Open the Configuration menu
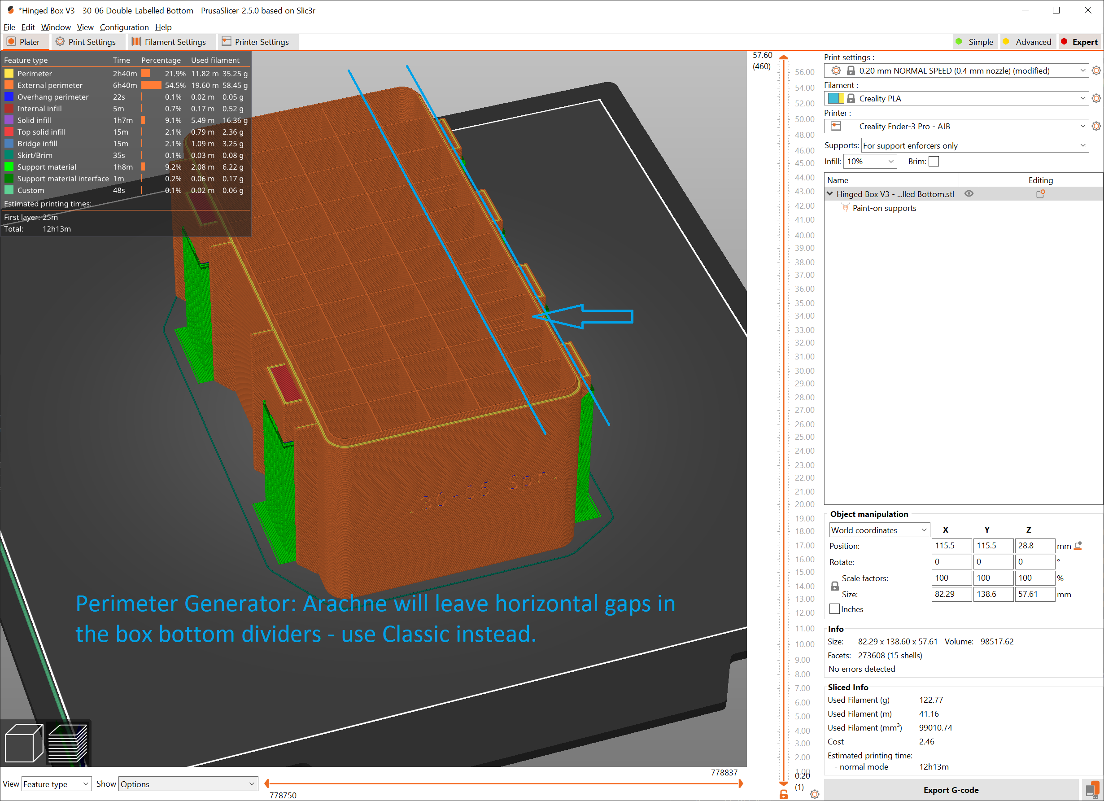Viewport: 1104px width, 801px height. coord(124,27)
